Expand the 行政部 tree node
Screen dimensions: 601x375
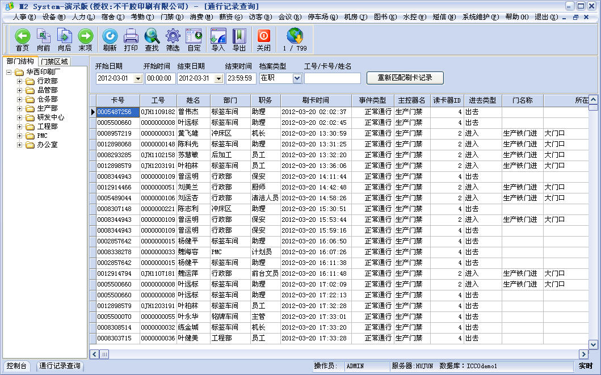(19, 81)
